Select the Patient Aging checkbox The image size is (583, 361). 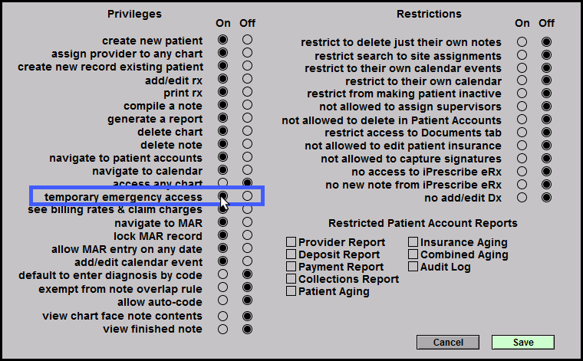291,291
